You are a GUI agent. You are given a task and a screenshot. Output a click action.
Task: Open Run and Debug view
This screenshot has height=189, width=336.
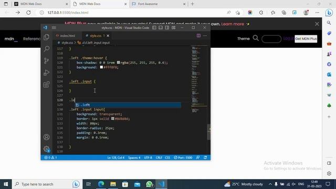pos(47,72)
